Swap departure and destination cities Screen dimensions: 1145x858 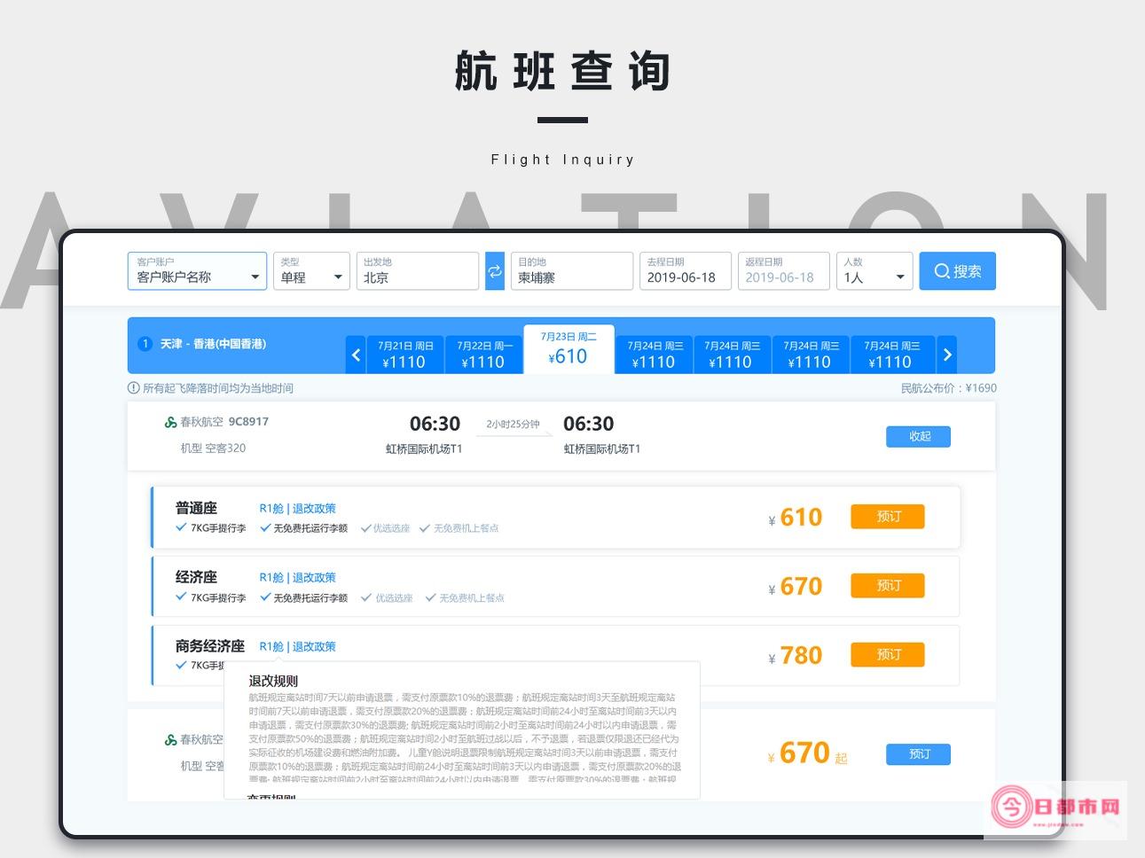(495, 271)
